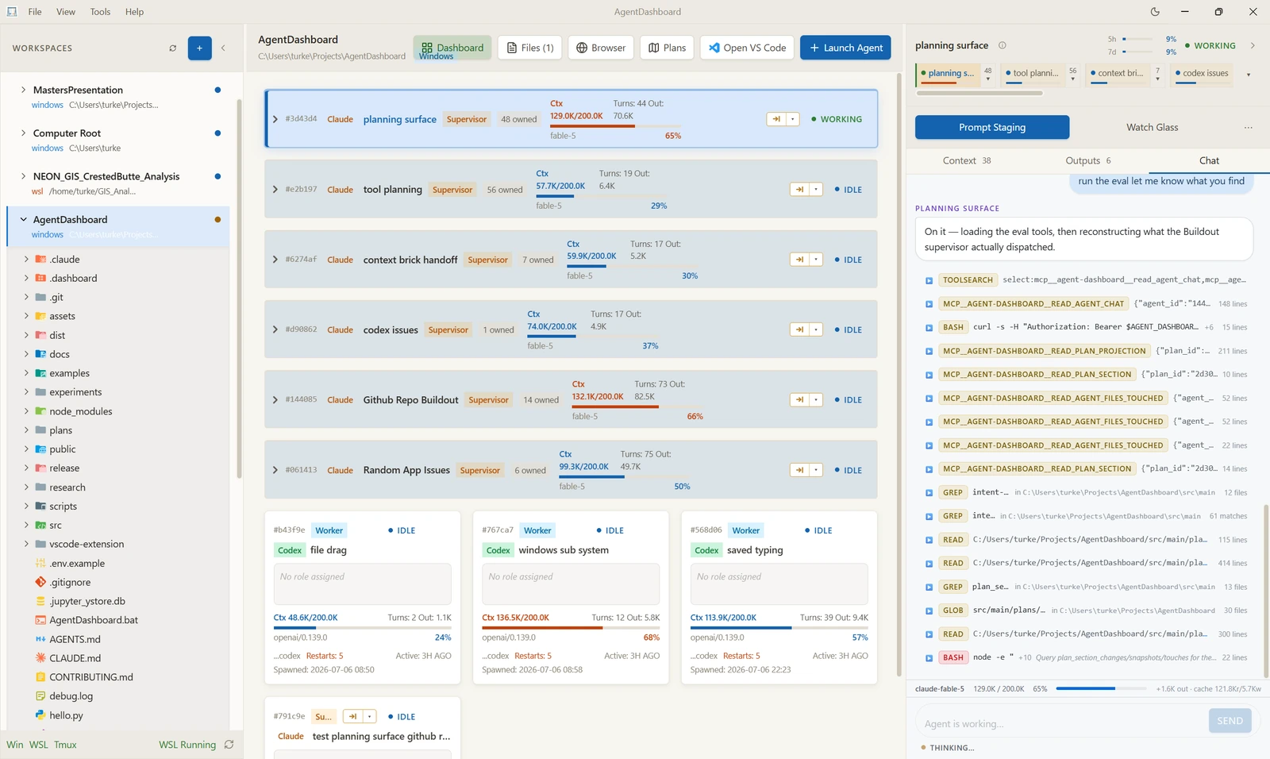Click the send-to arrow icon on context brick handoff row

pos(799,260)
